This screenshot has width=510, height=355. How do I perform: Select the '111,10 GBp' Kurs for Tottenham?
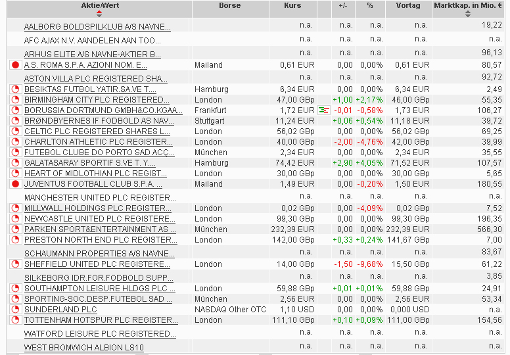pos(293,320)
